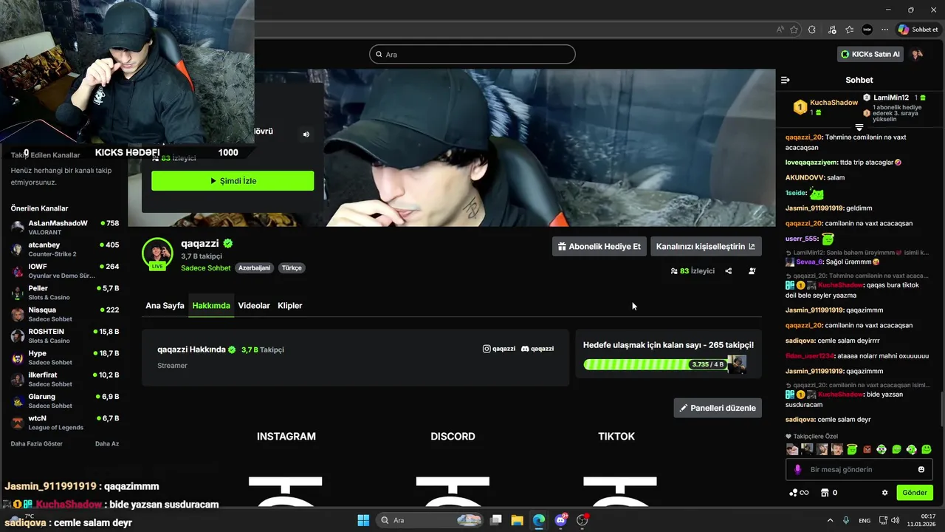Open the Peller recommended channel
The width and height of the screenshot is (945, 532).
pyautogui.click(x=65, y=293)
